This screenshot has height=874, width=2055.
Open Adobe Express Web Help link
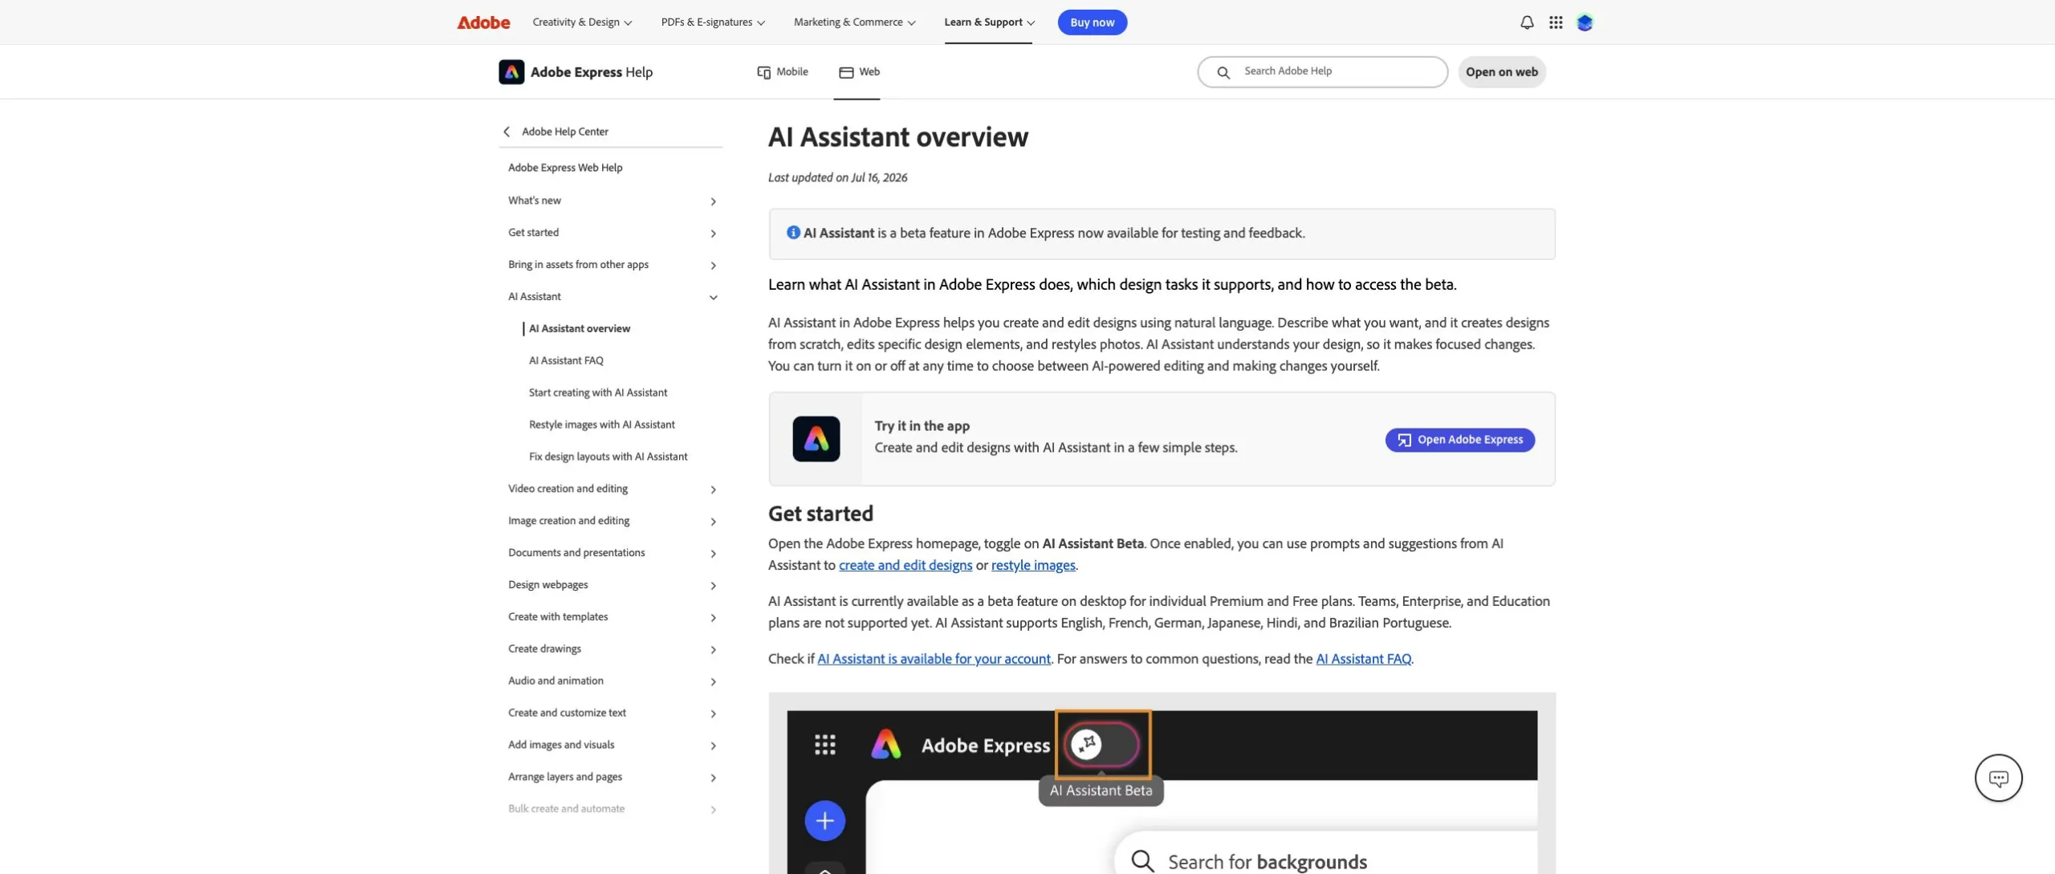tap(565, 168)
